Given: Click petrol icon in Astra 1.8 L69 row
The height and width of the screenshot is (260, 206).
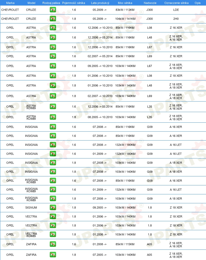Looking at the screenshot, I should coord(53,96).
